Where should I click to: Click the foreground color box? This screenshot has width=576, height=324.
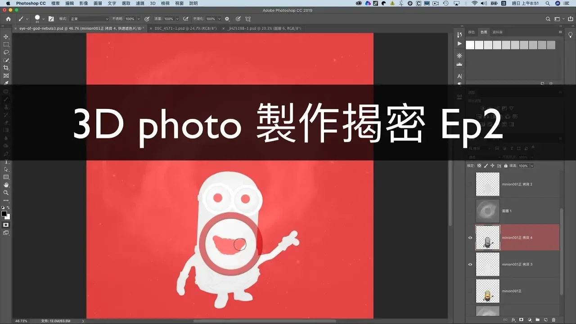pos(4,213)
